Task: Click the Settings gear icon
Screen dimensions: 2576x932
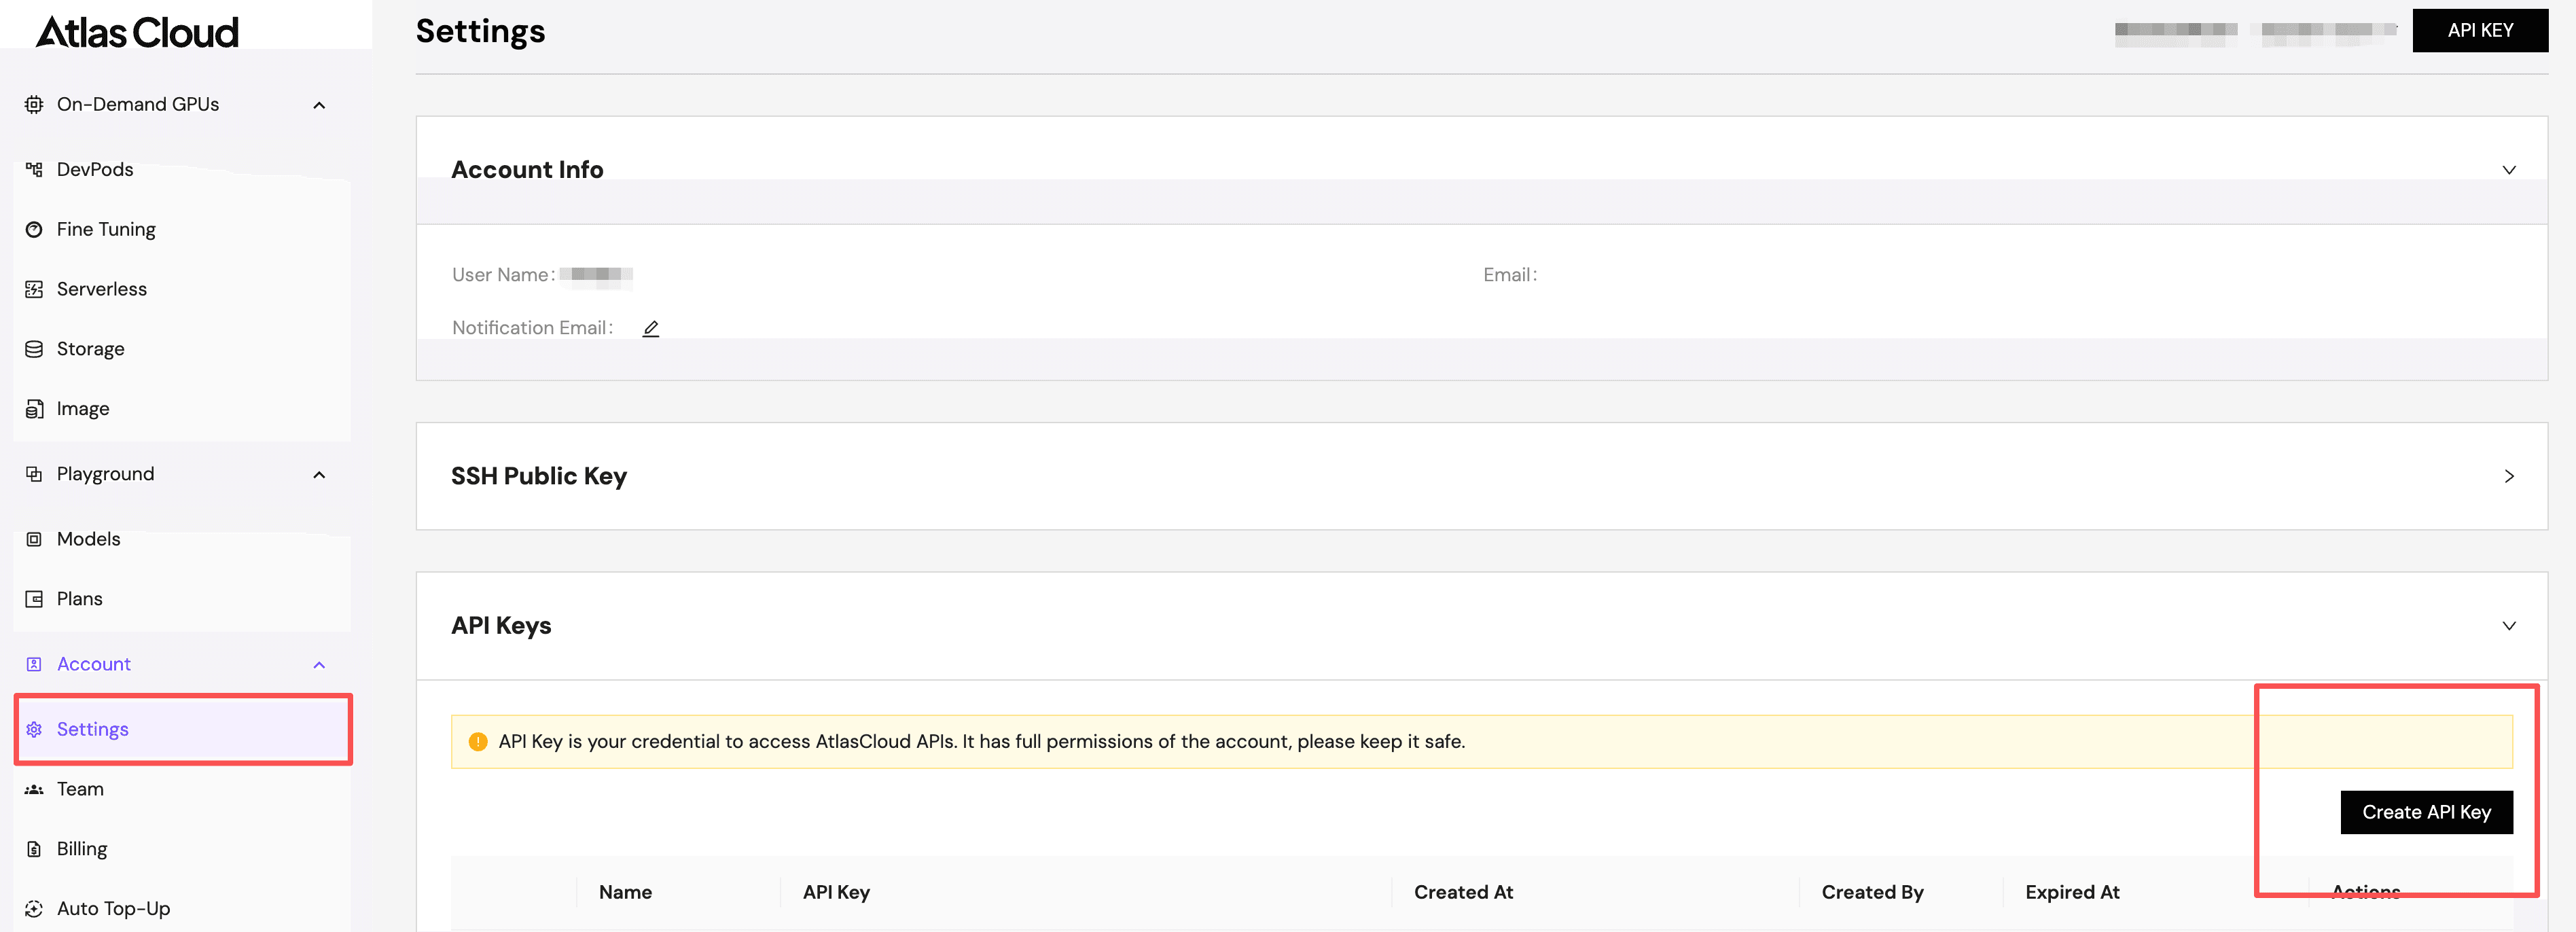Action: click(34, 729)
